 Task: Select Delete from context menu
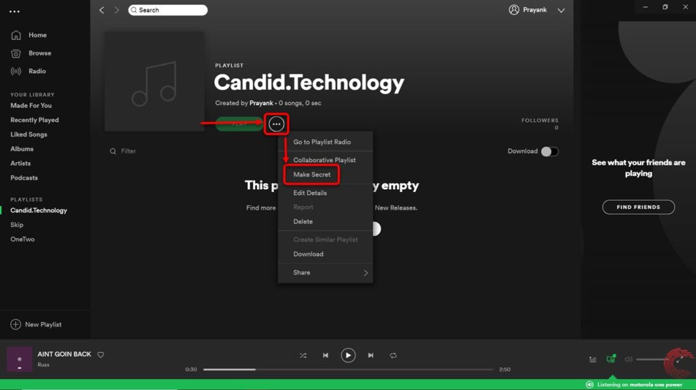point(326,222)
